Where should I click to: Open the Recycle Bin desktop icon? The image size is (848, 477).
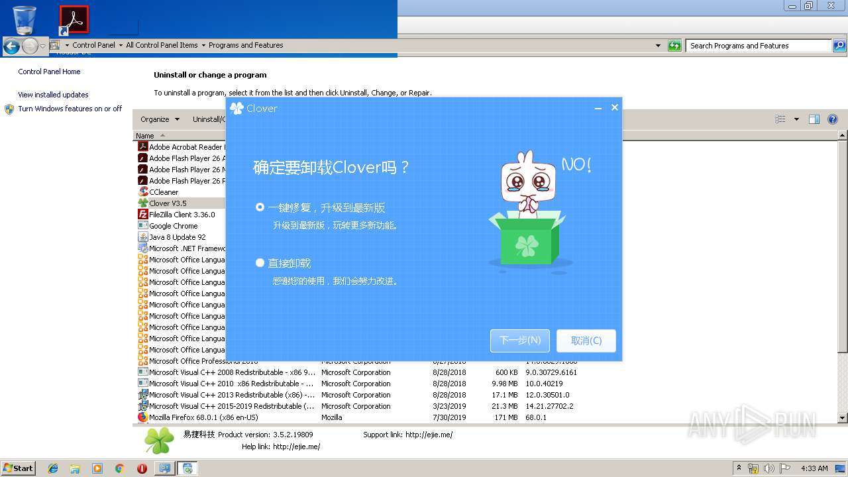click(25, 20)
